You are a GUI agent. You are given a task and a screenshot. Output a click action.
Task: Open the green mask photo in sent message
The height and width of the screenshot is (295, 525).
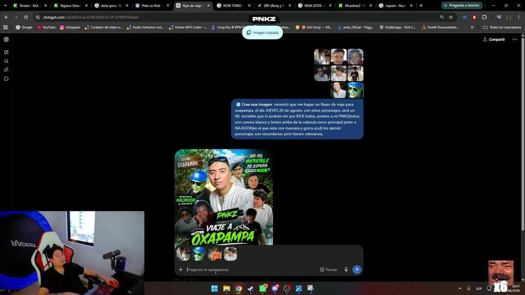355,90
